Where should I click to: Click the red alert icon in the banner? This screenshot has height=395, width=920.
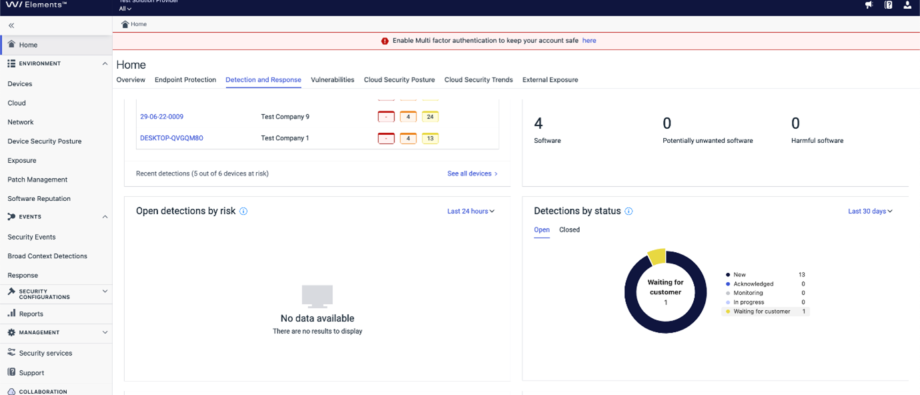click(x=385, y=41)
